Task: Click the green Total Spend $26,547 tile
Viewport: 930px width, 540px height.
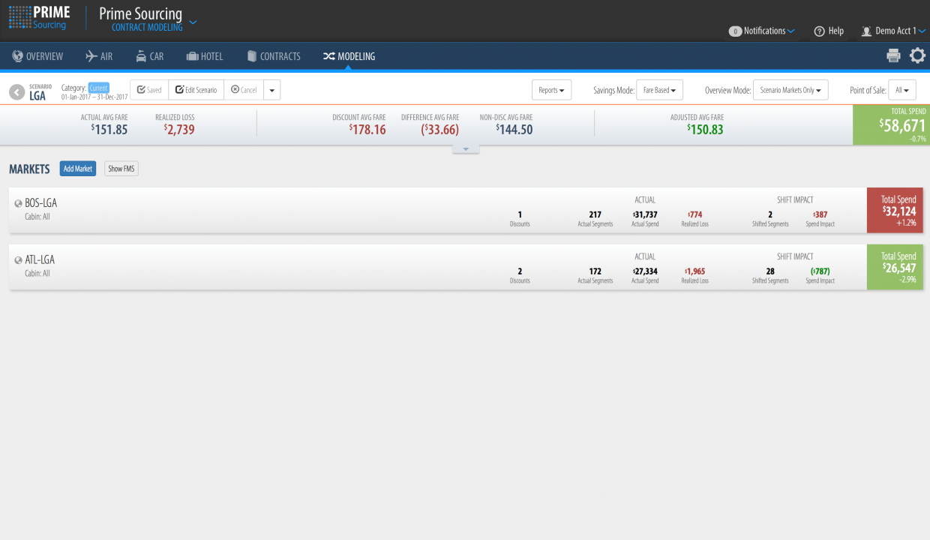Action: 895,267
